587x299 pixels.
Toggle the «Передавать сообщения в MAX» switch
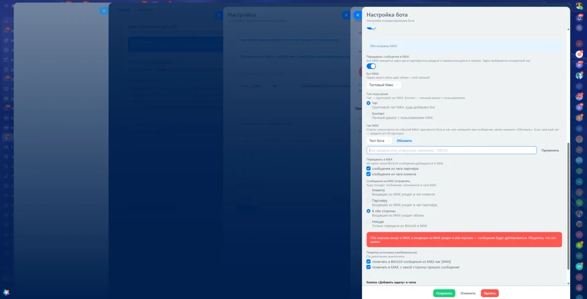pos(371,66)
